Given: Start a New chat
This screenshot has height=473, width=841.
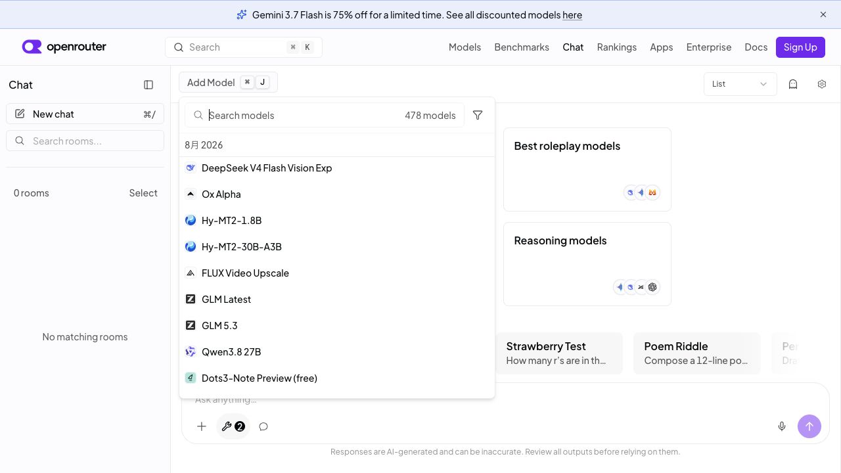Looking at the screenshot, I should coord(85,114).
